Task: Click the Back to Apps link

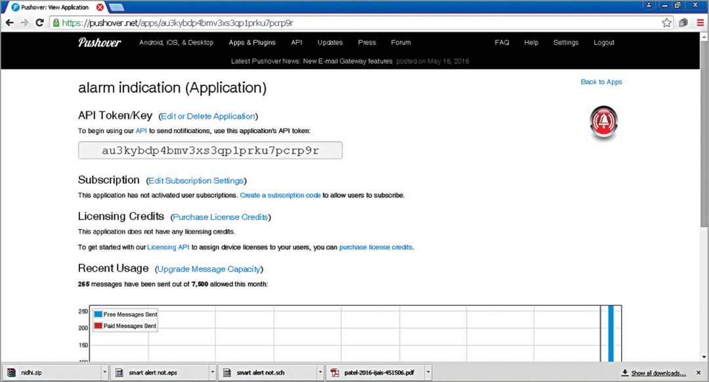Action: [601, 82]
